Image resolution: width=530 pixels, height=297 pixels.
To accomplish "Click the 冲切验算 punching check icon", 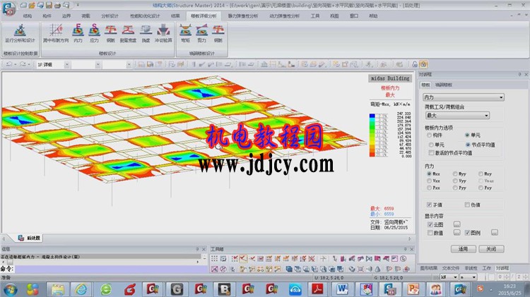I will [x=163, y=34].
